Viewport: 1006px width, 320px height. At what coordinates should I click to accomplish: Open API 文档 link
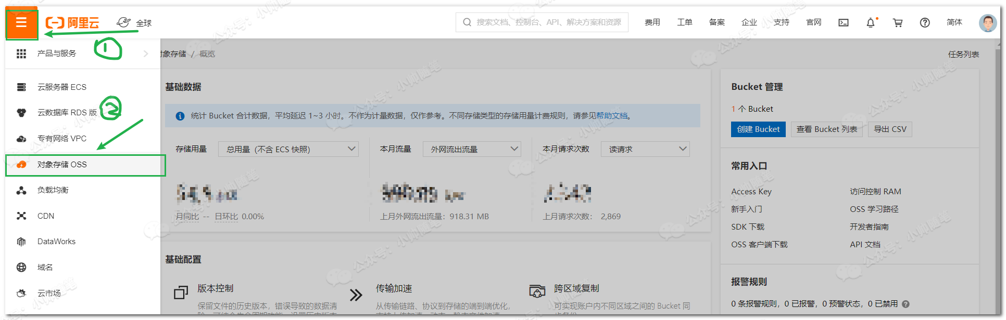click(x=865, y=245)
